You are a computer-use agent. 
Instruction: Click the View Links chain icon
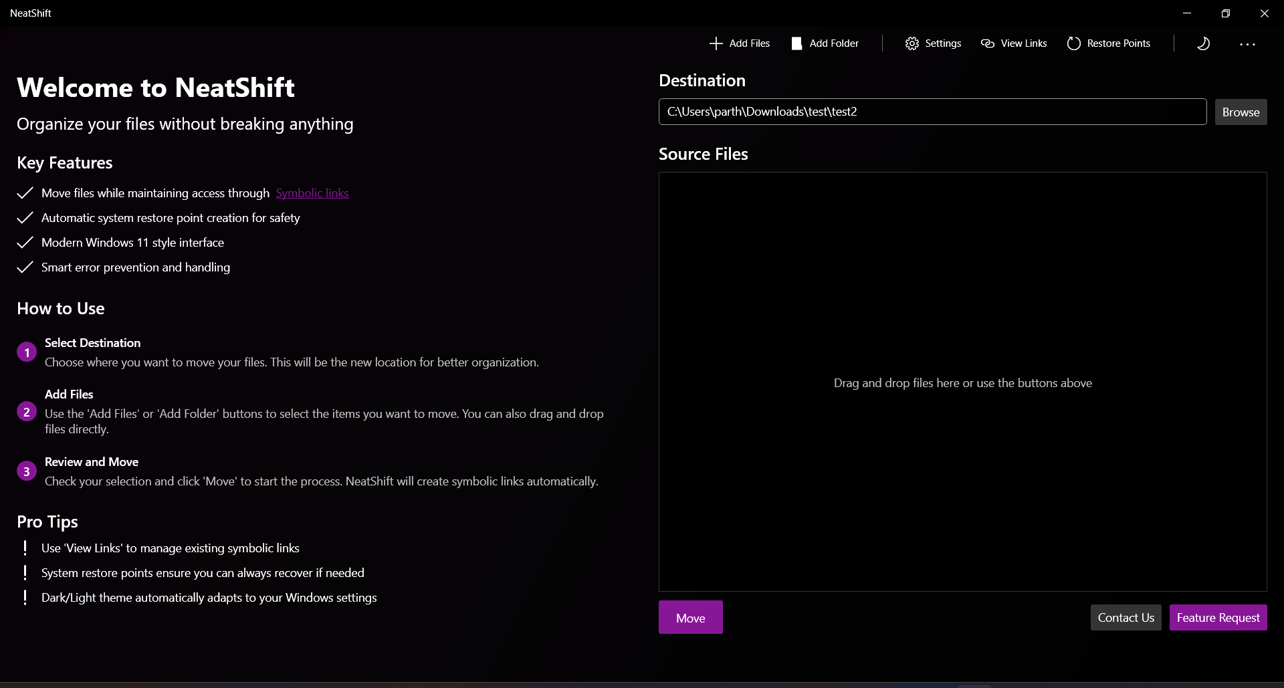(988, 43)
